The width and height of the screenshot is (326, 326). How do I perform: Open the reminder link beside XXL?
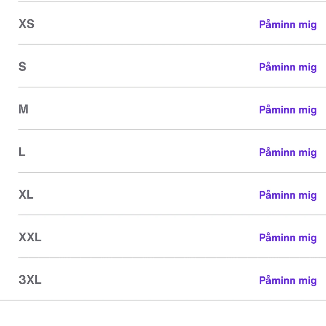pos(287,238)
